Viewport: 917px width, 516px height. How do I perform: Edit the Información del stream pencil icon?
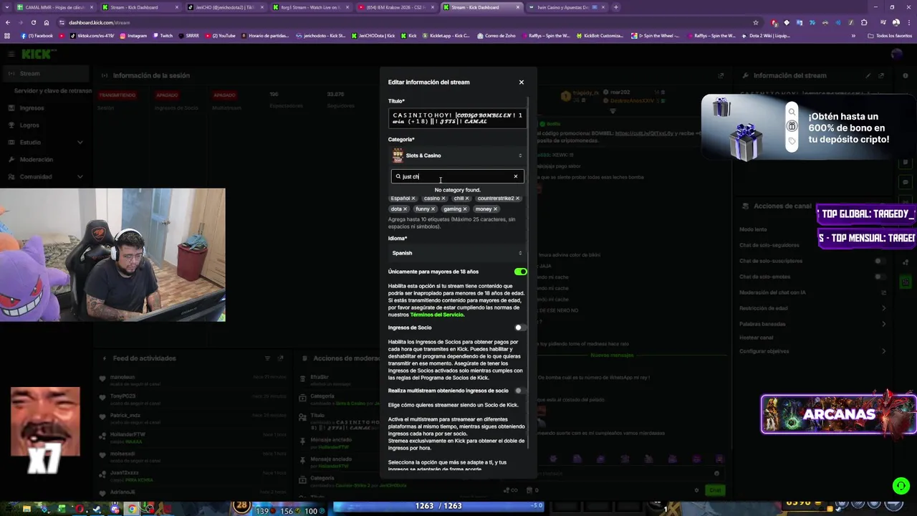coord(868,75)
